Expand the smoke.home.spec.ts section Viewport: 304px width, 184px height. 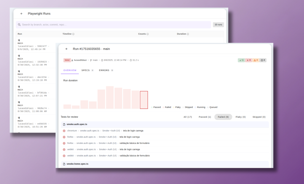(77, 164)
